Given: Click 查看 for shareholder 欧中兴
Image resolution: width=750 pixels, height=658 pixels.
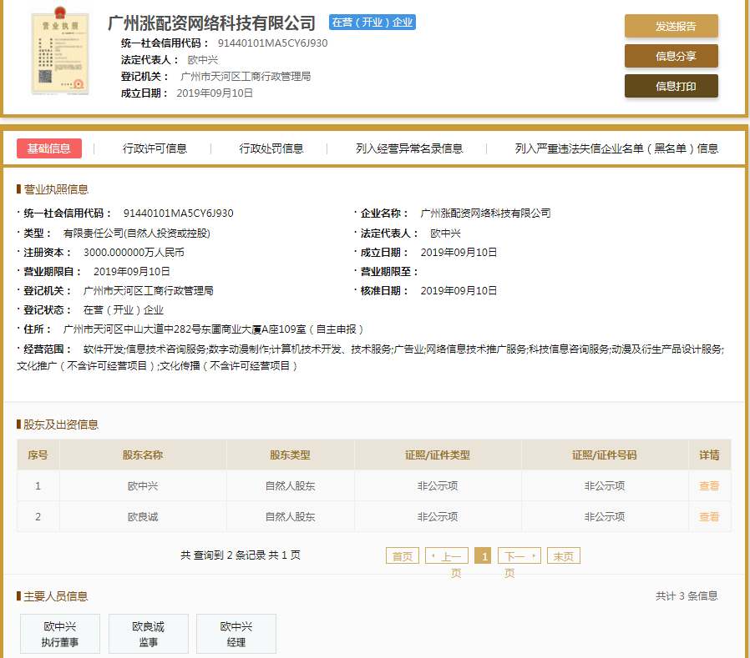Looking at the screenshot, I should (x=708, y=485).
